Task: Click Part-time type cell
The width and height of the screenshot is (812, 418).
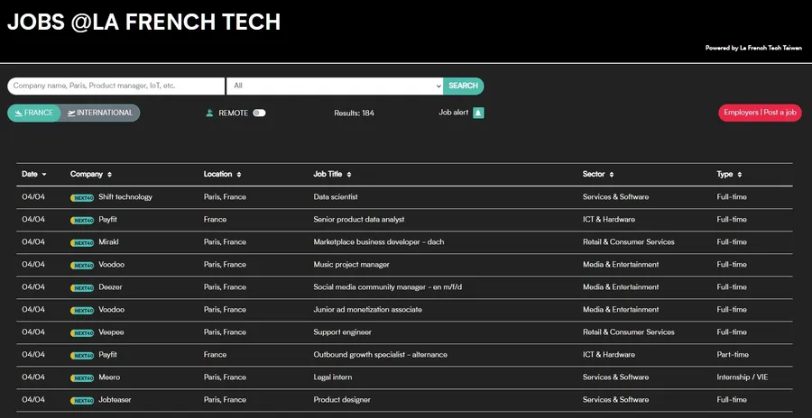Action: coord(732,354)
